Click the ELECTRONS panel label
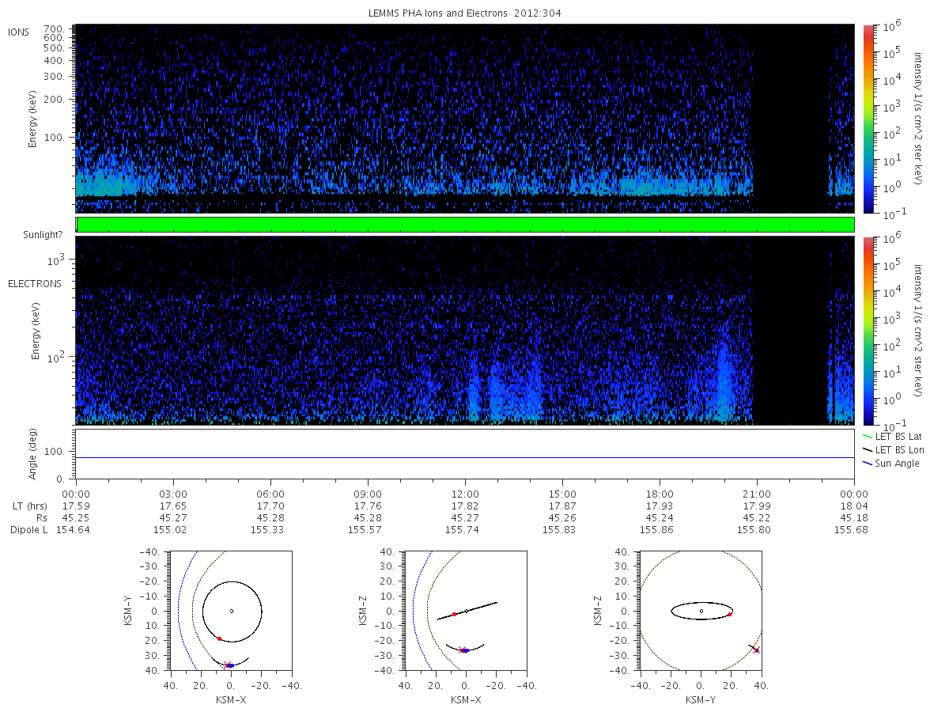The image size is (949, 712). 35,283
